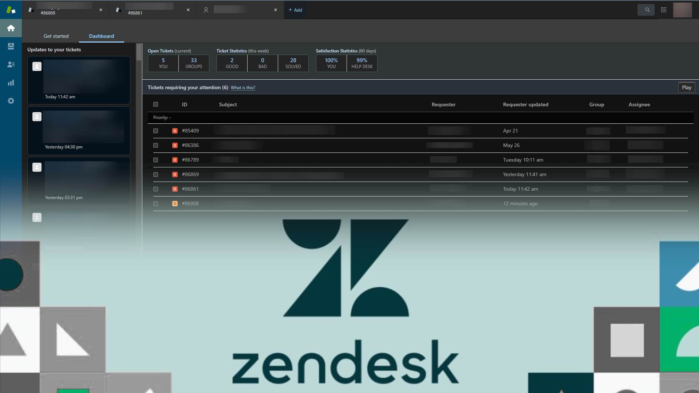Sort tickets by Group column header
The width and height of the screenshot is (699, 393).
tap(597, 104)
